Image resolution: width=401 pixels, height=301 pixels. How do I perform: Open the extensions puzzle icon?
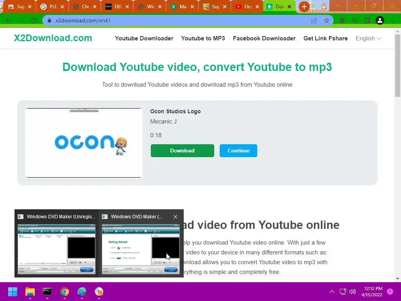click(x=342, y=20)
